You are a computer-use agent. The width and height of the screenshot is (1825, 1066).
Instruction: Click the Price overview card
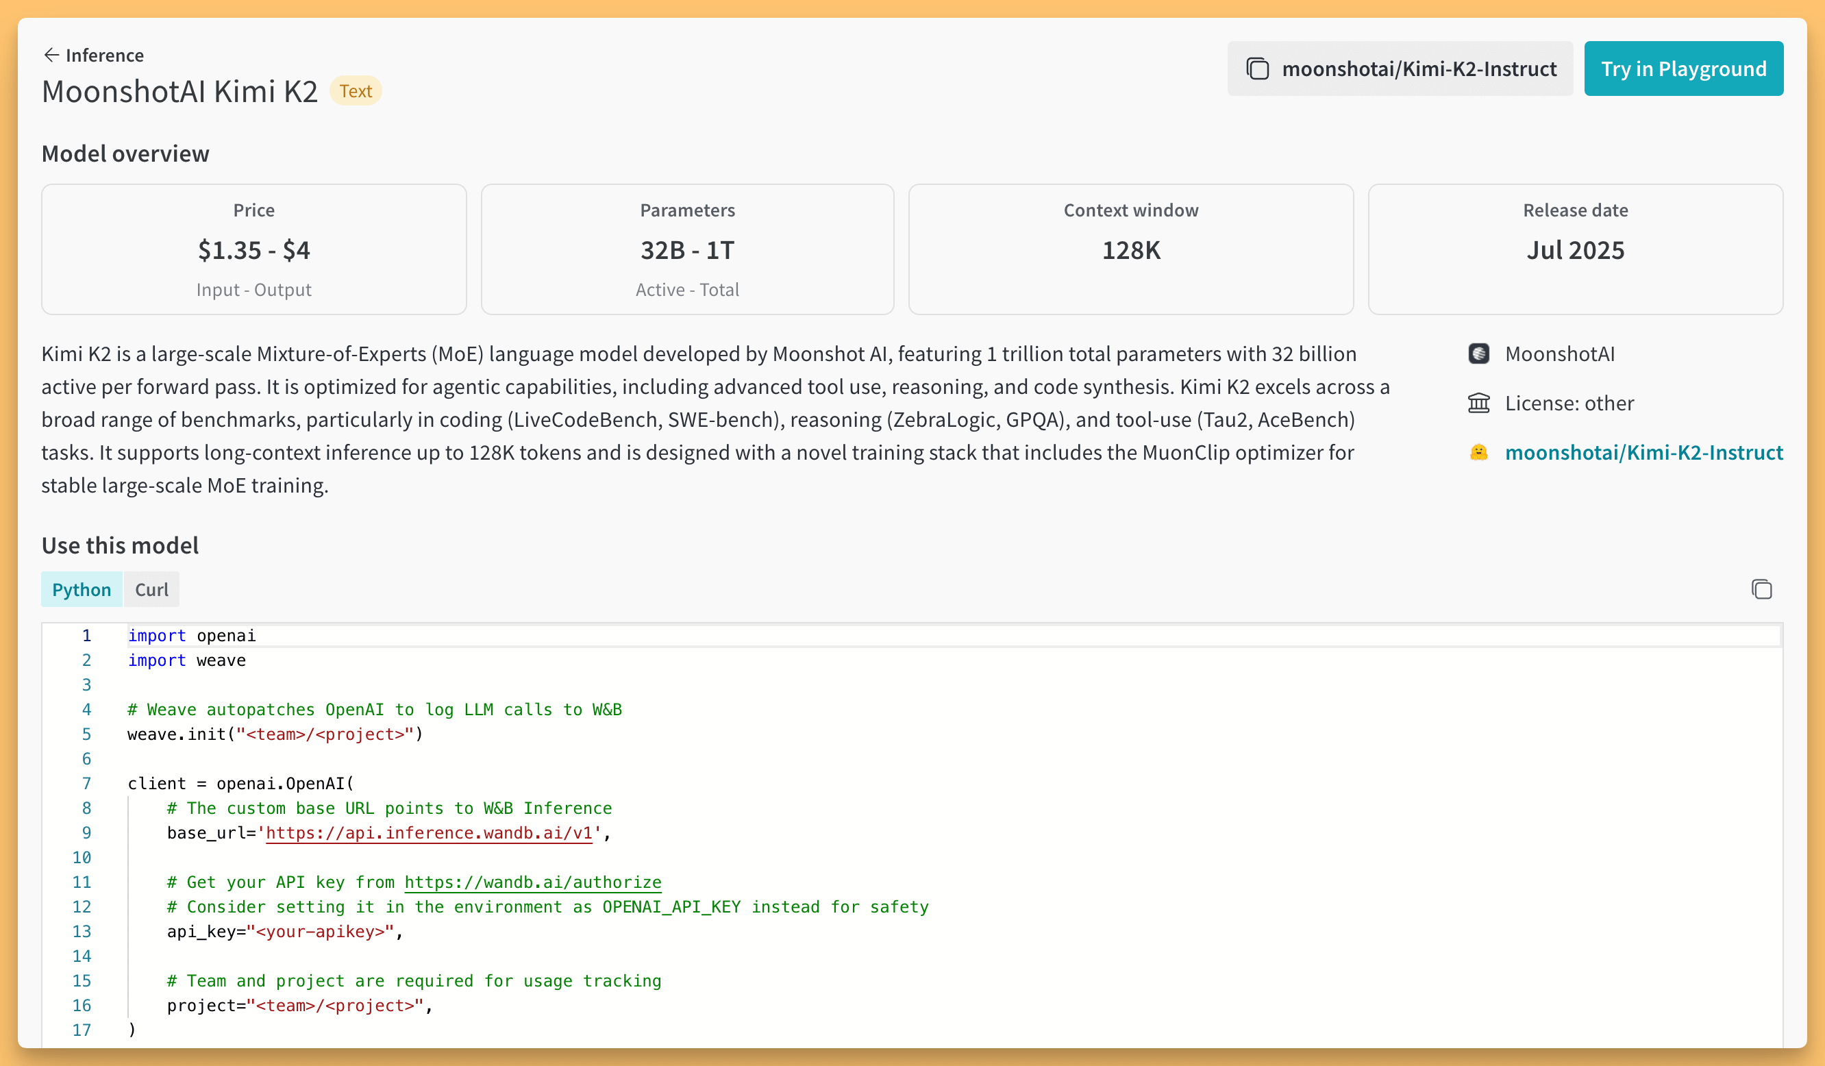253,249
